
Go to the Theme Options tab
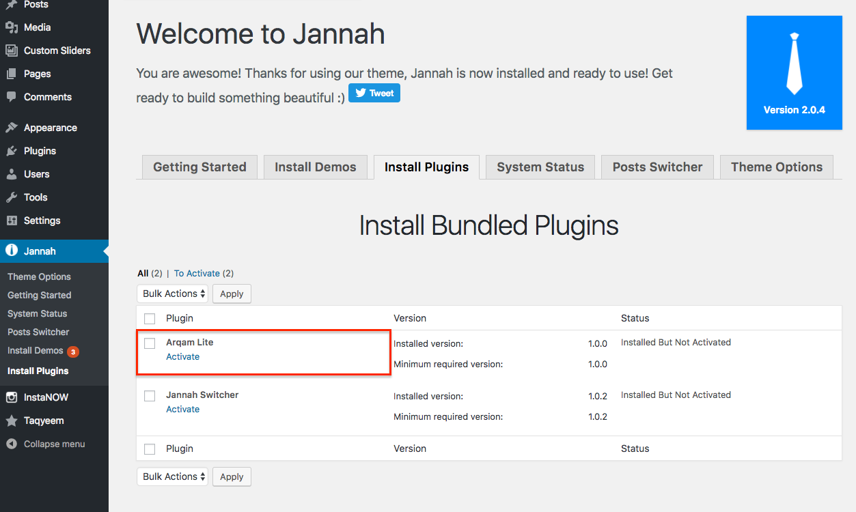[777, 167]
